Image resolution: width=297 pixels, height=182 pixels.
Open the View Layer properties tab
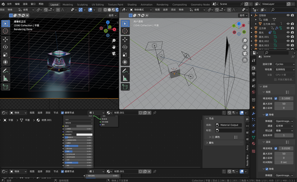tap(254, 80)
